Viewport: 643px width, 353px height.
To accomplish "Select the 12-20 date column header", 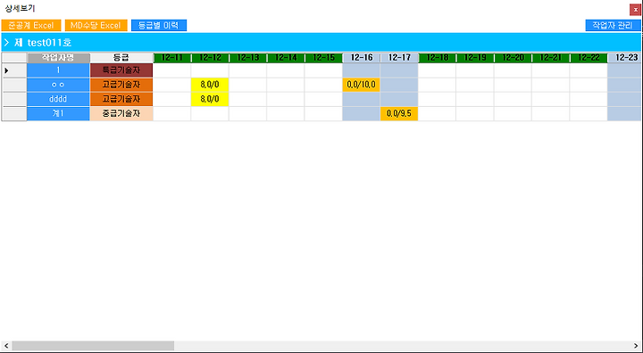I will coord(513,58).
